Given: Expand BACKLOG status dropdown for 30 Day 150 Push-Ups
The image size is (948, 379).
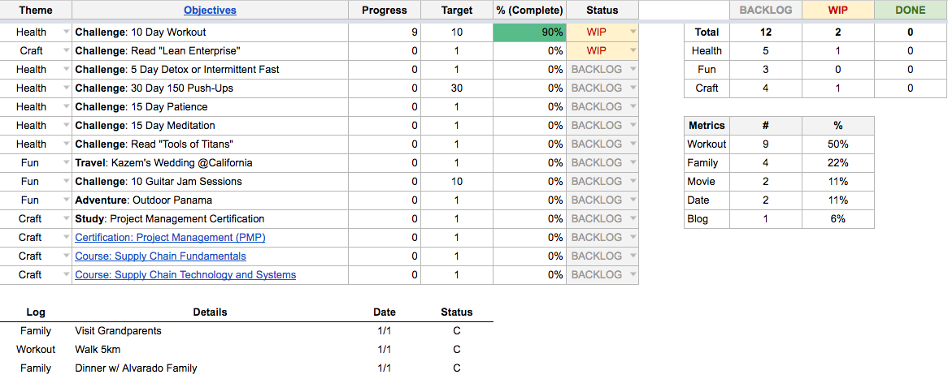Looking at the screenshot, I should tap(632, 88).
